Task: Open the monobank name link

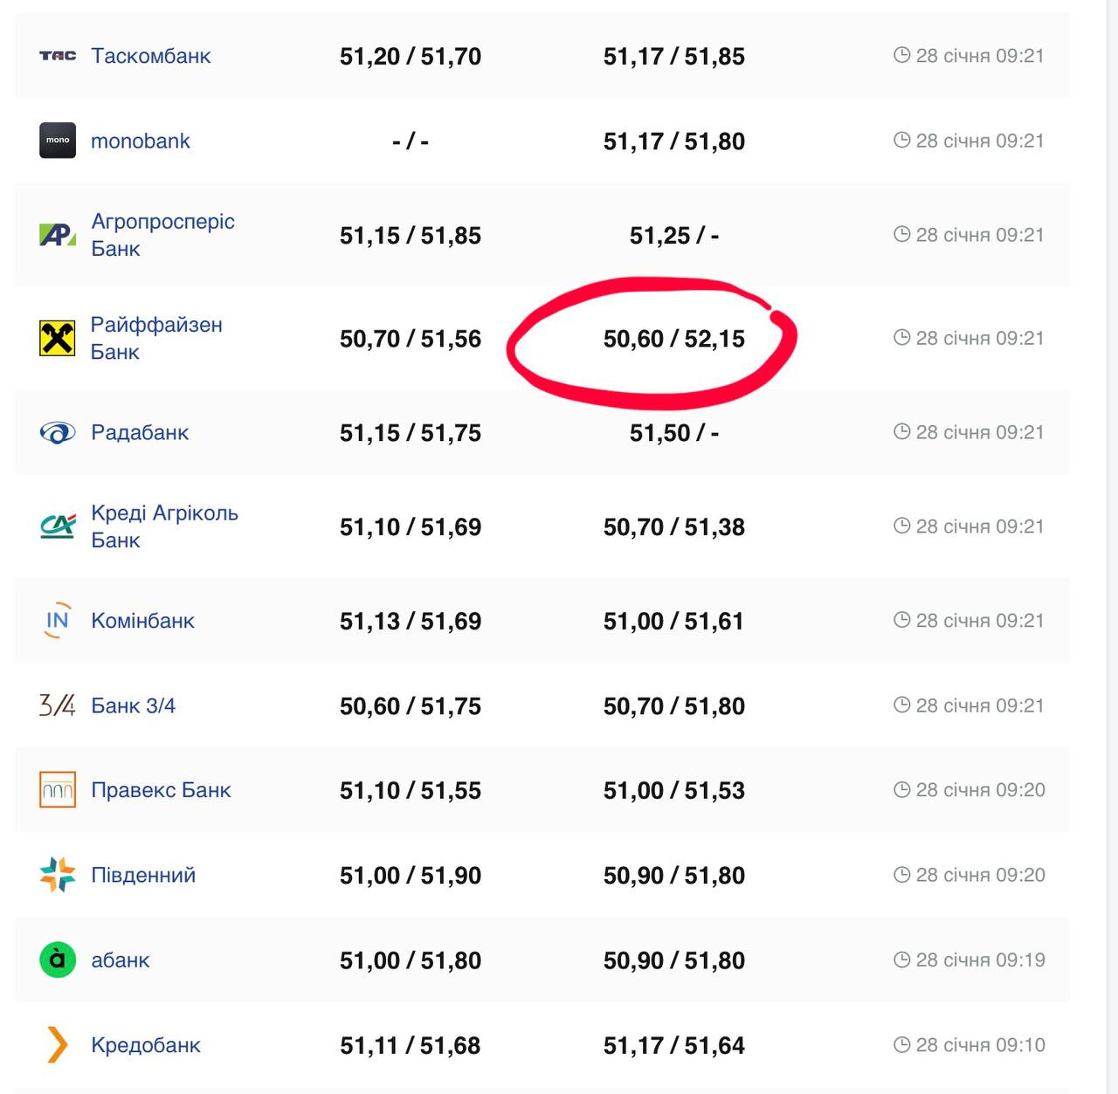Action: point(140,141)
